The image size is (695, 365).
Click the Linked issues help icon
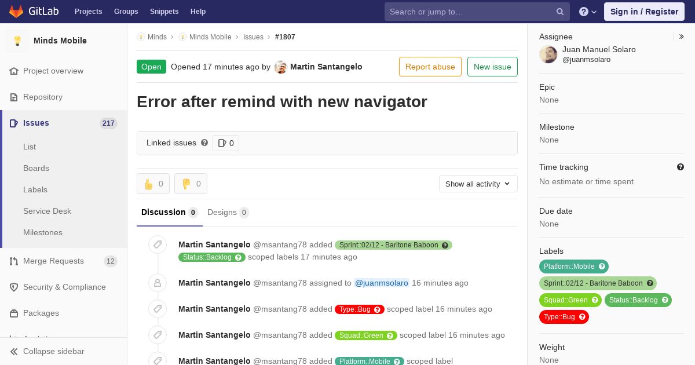pyautogui.click(x=204, y=143)
